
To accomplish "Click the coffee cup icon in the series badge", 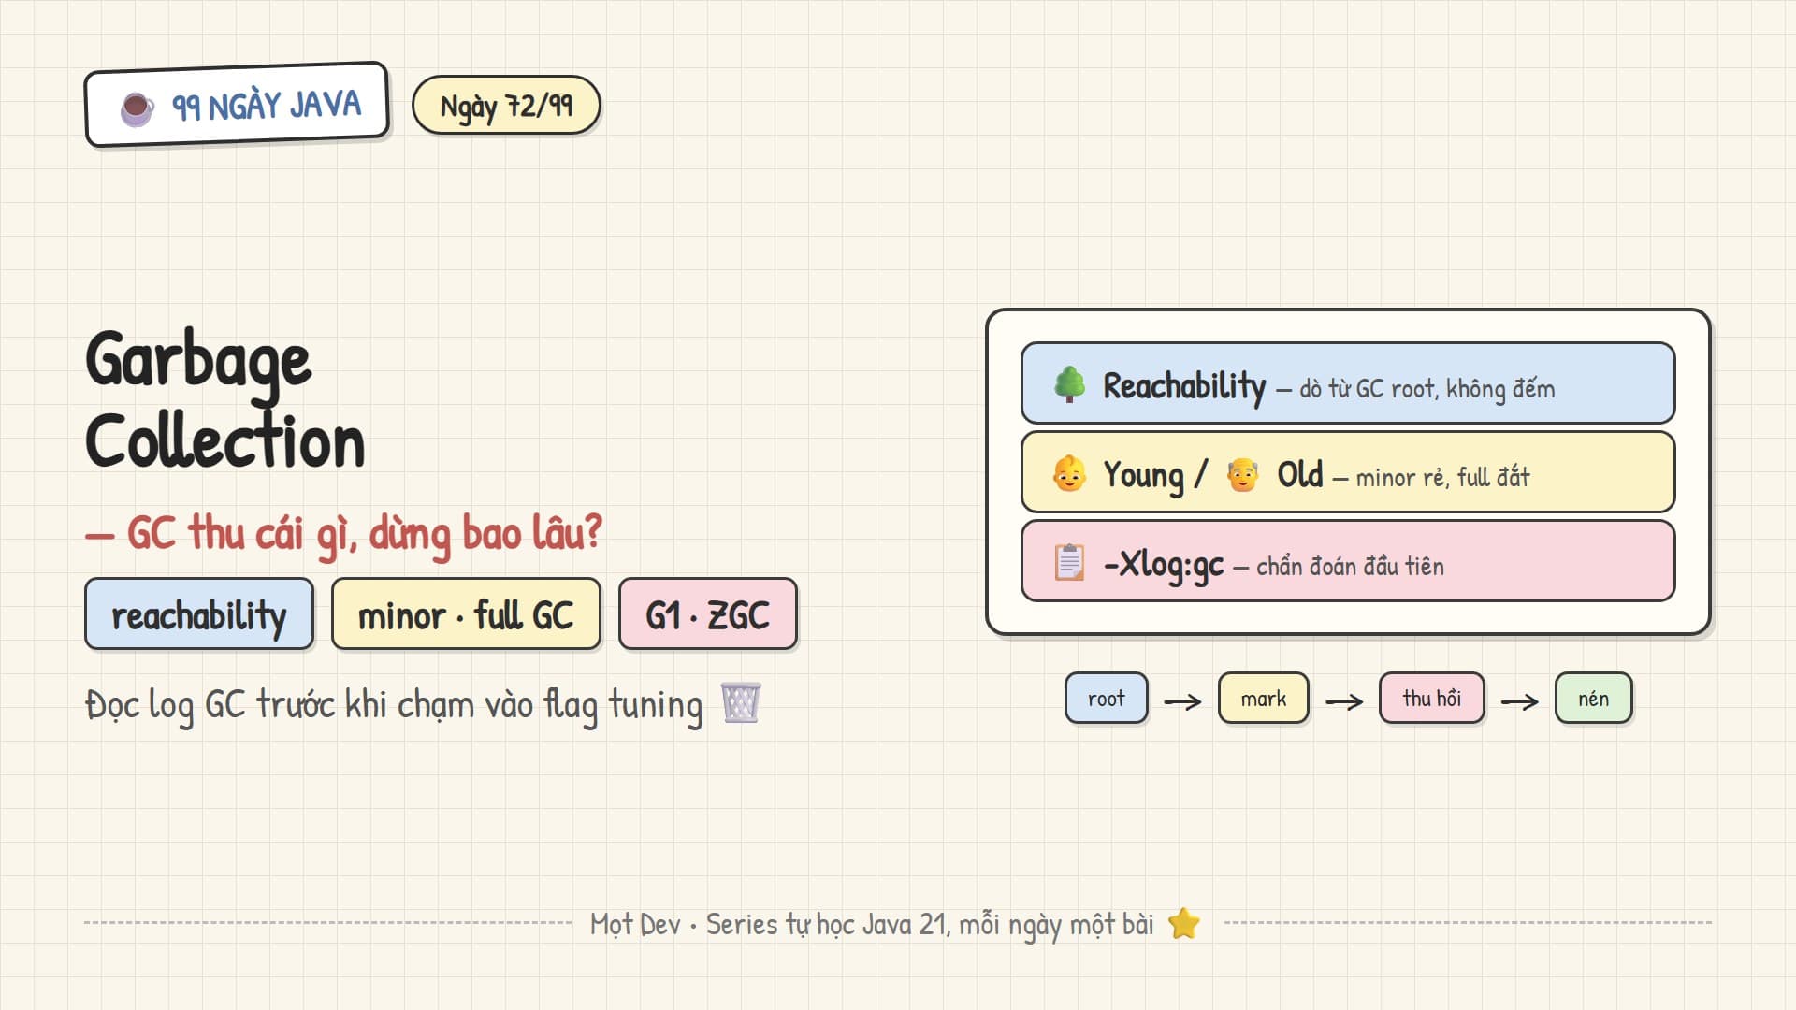I will tap(138, 108).
